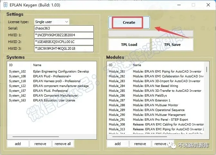
Task: Select the Module_289 Operational Sequence row
Action: pyautogui.click(x=156, y=110)
